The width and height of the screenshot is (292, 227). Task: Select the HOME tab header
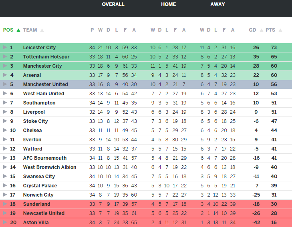pos(168,4)
